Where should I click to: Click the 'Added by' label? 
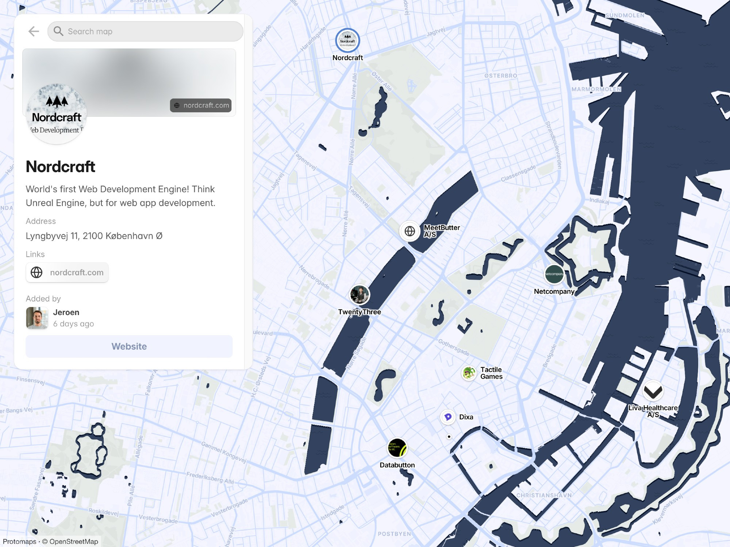pos(43,299)
